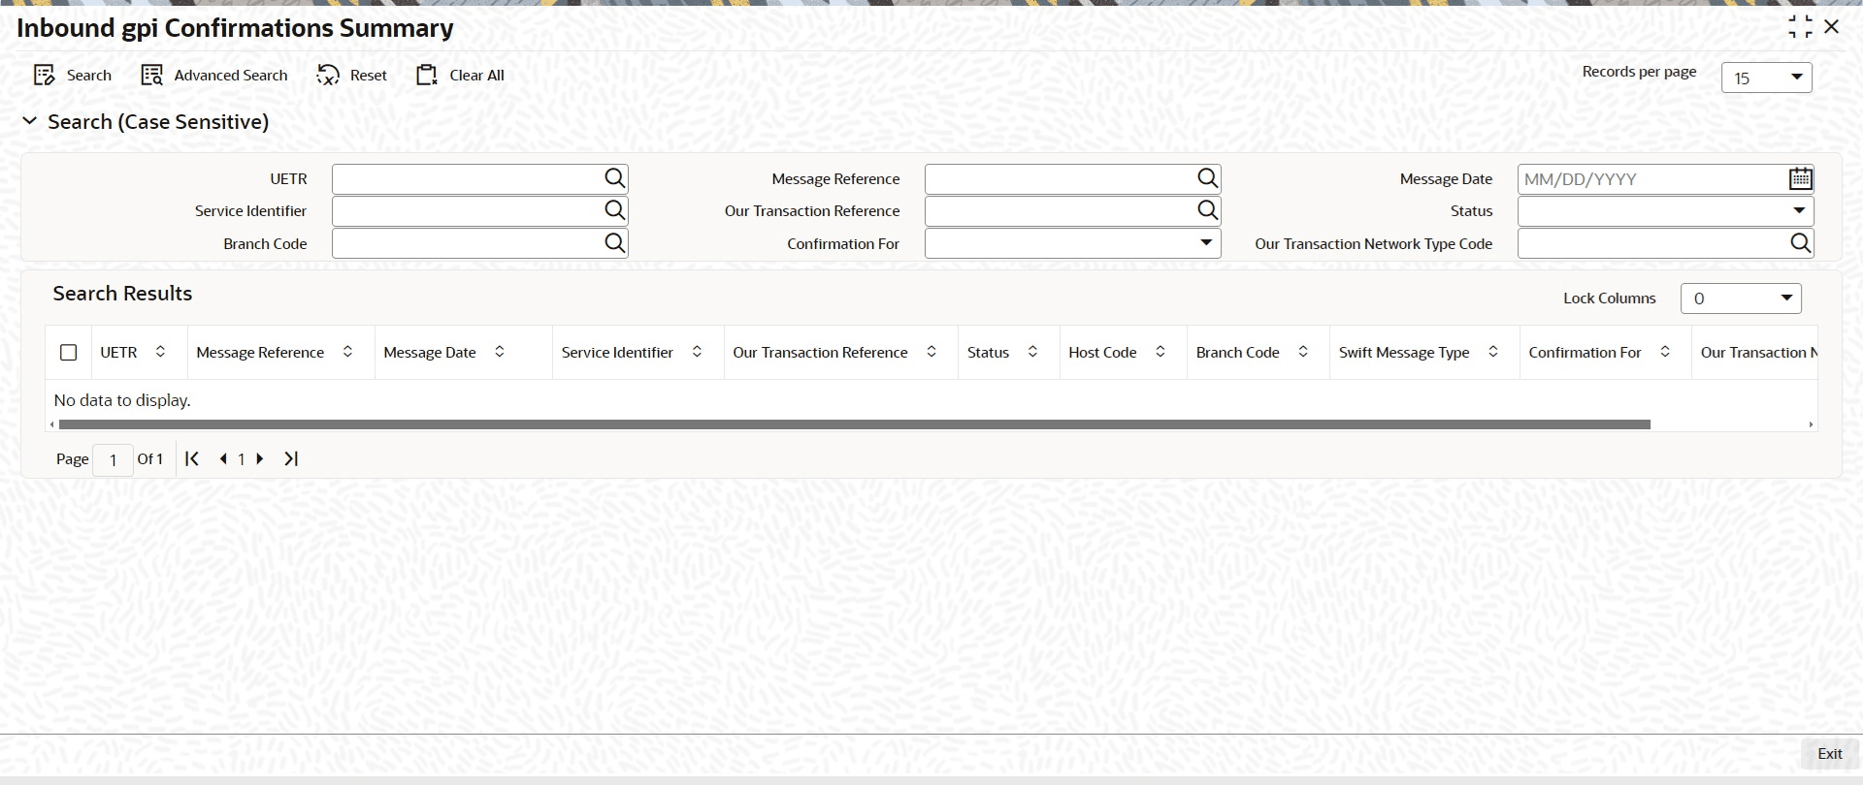Screen dimensions: 1863x785
Task: Click the page number input box
Action: [x=113, y=459]
